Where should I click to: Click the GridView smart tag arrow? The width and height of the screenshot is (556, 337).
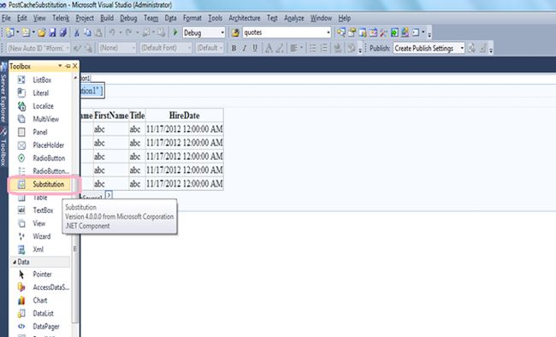coord(109,195)
